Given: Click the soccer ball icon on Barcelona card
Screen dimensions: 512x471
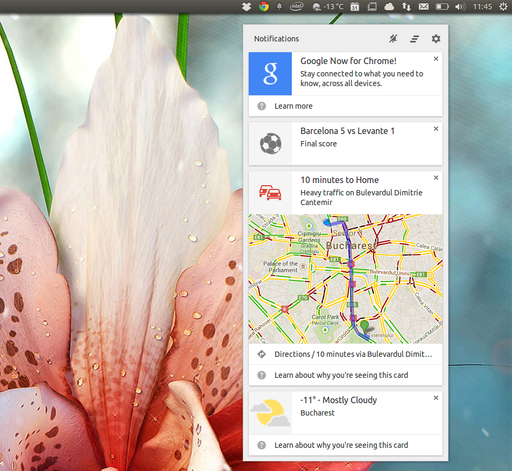Looking at the screenshot, I should 270,143.
